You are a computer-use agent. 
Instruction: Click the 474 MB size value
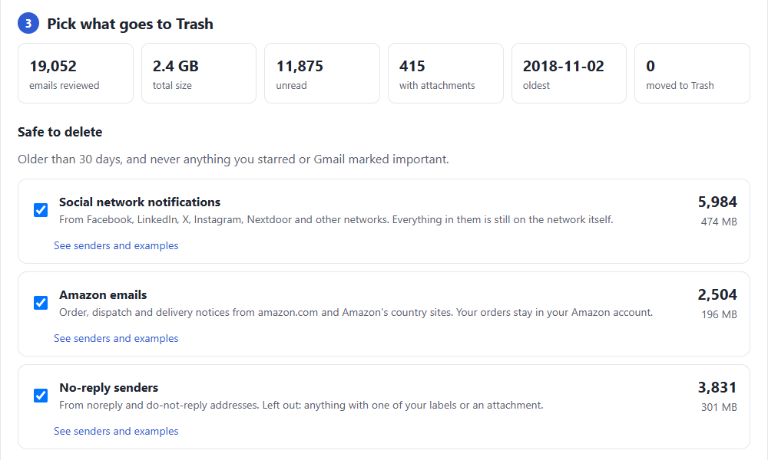coord(719,222)
